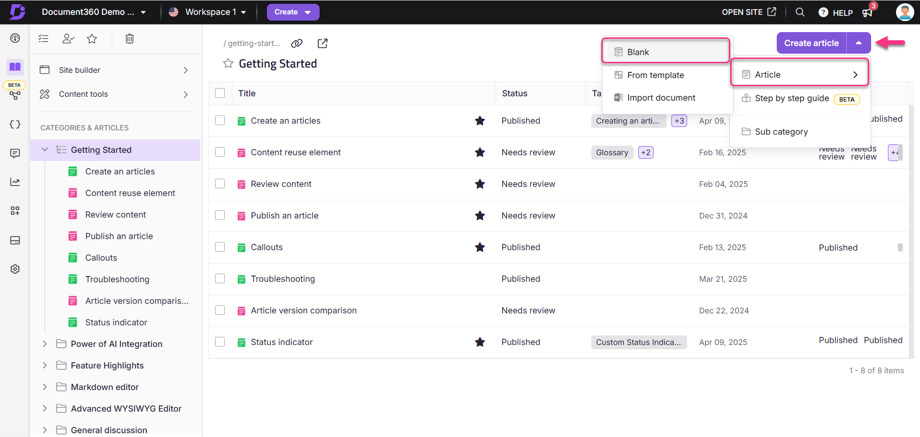The width and height of the screenshot is (920, 437).
Task: Unstar the Create an articles row
Action: [x=480, y=121]
